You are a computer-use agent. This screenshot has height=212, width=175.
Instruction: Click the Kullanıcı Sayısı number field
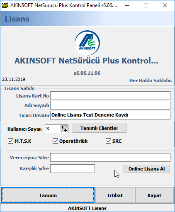[53, 129]
